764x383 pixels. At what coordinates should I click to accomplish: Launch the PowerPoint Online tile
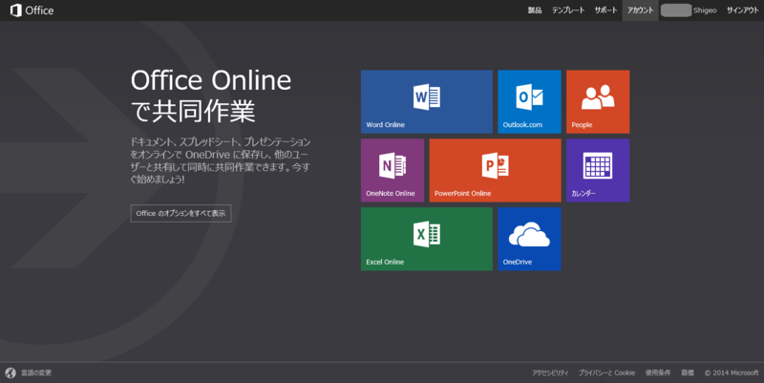coord(495,170)
